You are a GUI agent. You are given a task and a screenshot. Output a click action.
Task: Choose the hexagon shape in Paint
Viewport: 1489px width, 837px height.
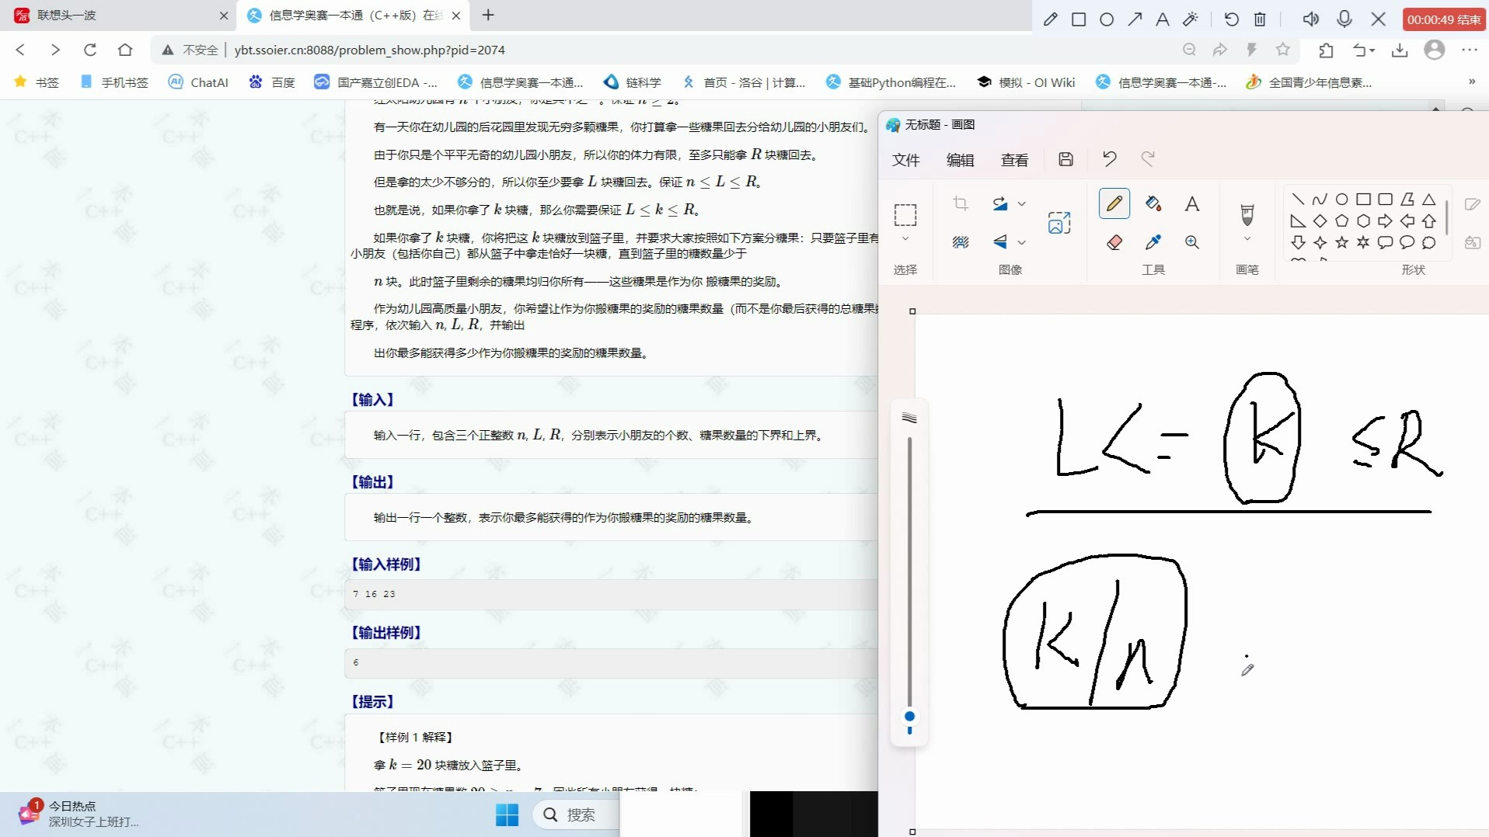click(1363, 221)
